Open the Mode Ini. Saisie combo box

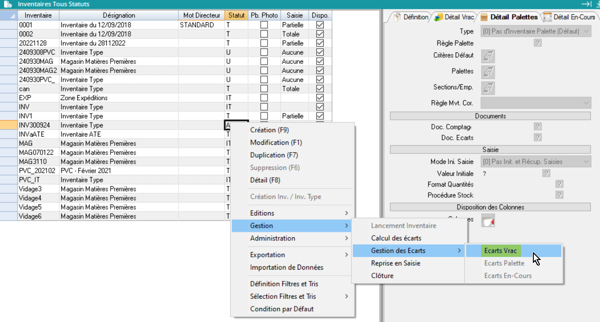(x=536, y=162)
